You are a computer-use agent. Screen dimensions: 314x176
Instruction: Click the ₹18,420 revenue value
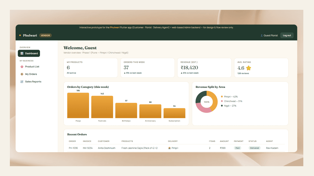[x=189, y=68]
